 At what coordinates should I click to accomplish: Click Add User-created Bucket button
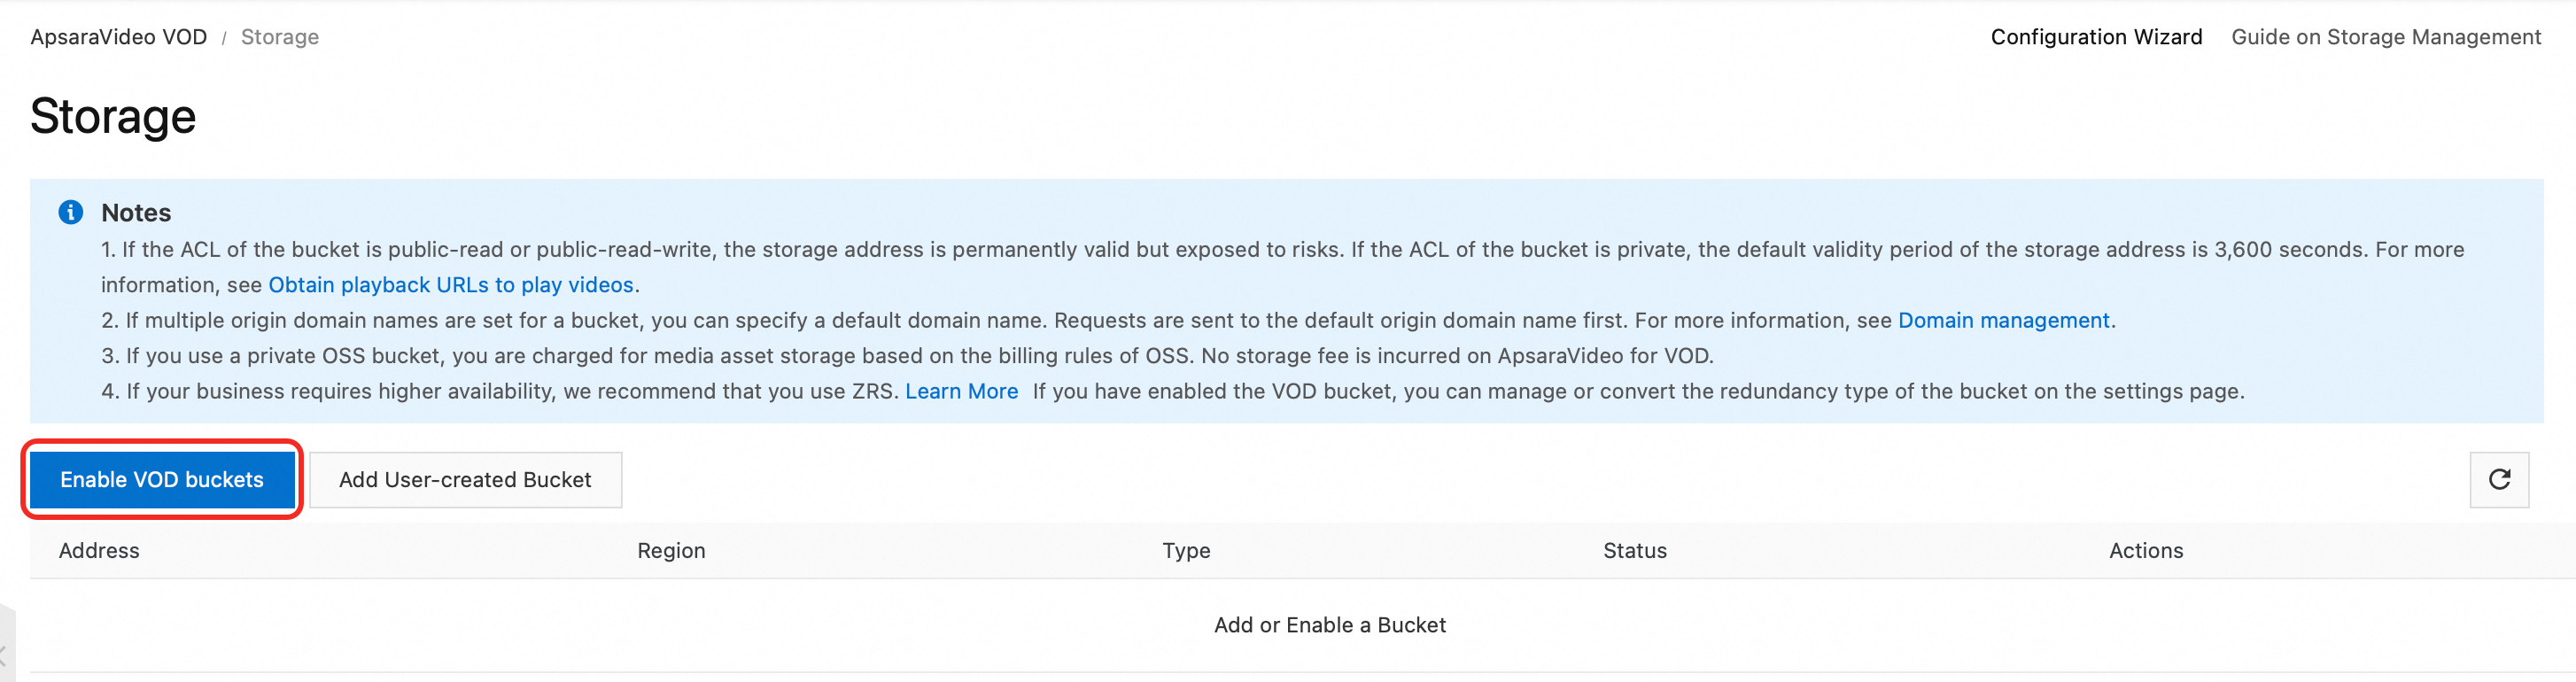[465, 480]
